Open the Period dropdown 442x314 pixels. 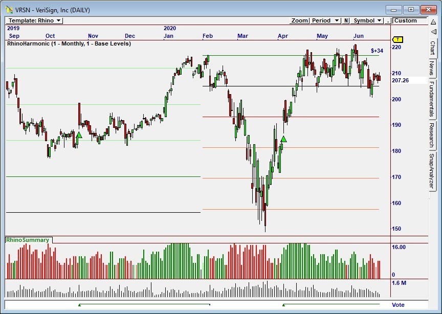tap(325, 20)
